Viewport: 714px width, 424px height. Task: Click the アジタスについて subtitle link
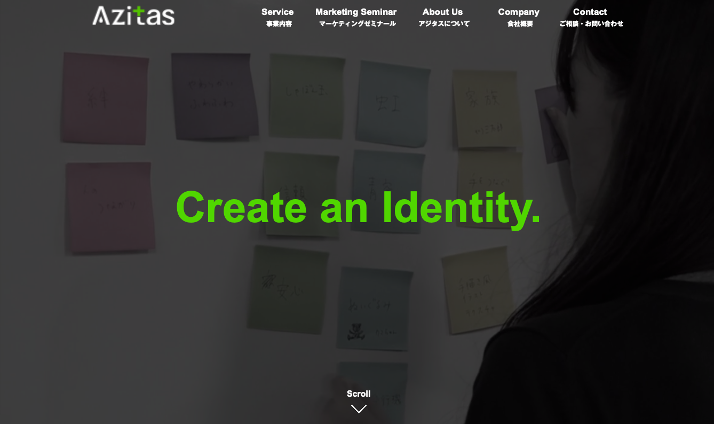444,24
